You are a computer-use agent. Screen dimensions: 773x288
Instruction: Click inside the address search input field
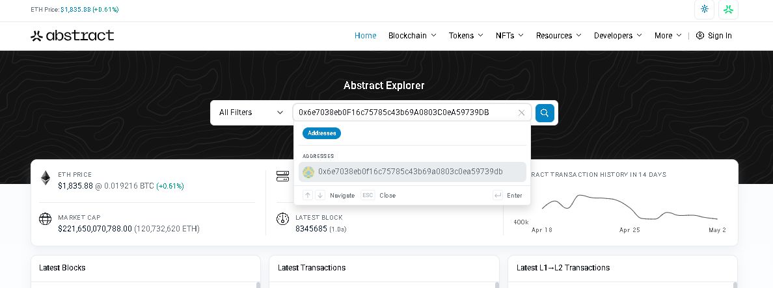click(x=403, y=112)
